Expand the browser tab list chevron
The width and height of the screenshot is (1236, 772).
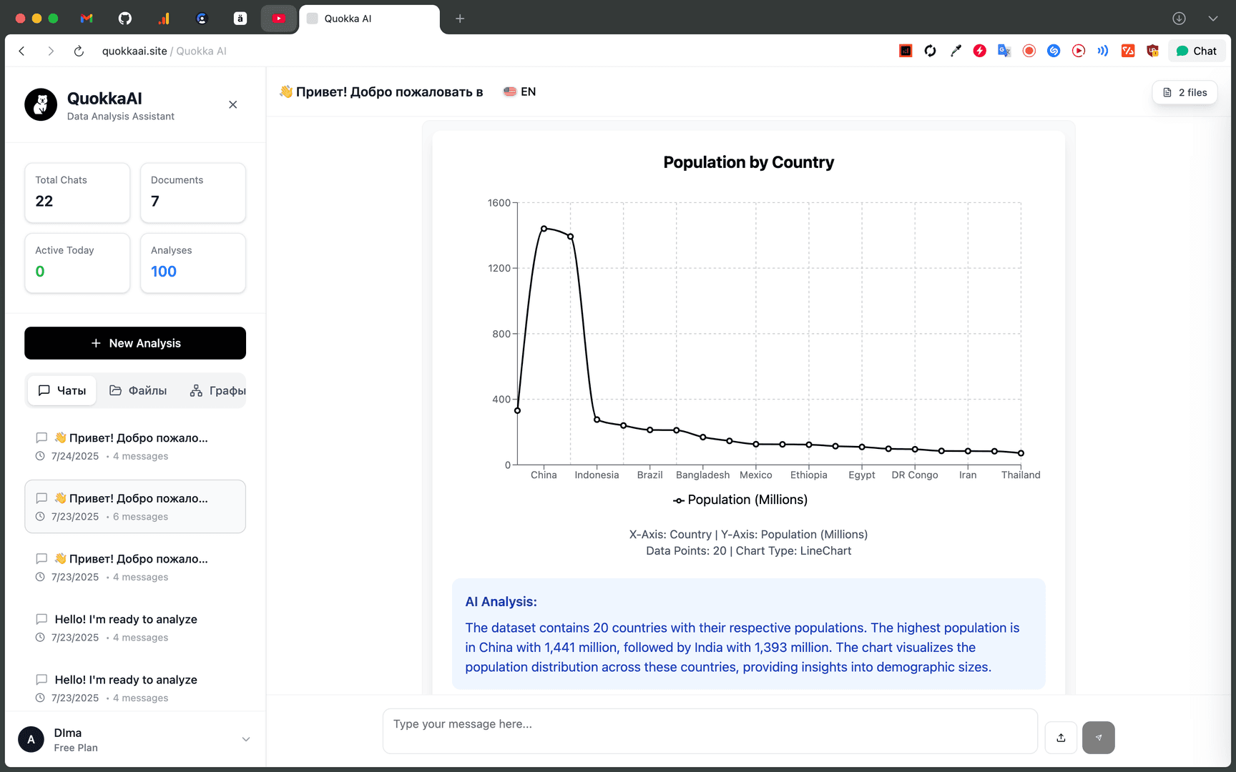pos(1212,19)
